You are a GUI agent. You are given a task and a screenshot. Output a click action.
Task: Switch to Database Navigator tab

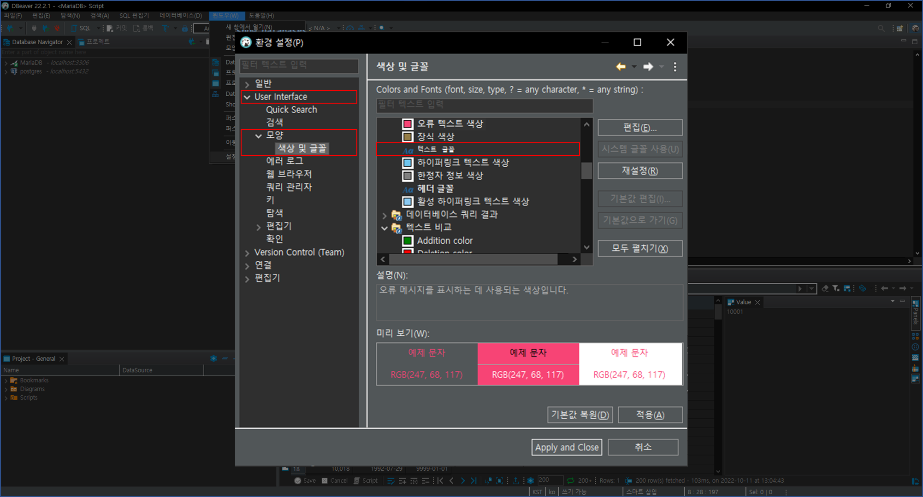37,42
